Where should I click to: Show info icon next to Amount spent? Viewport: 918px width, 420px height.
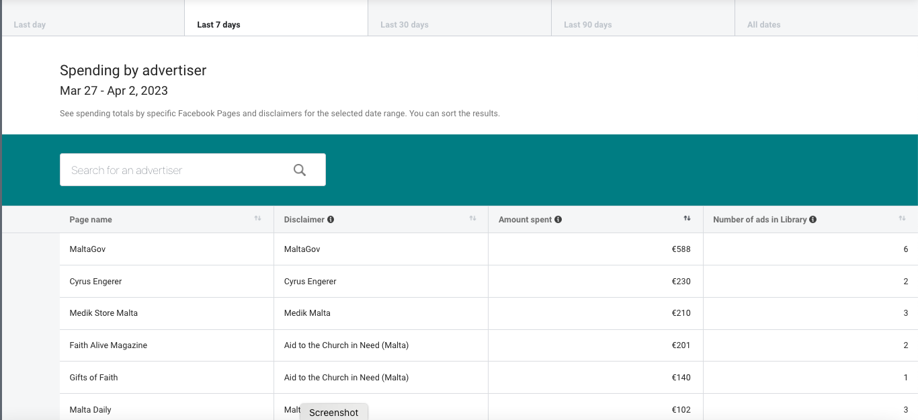(558, 220)
